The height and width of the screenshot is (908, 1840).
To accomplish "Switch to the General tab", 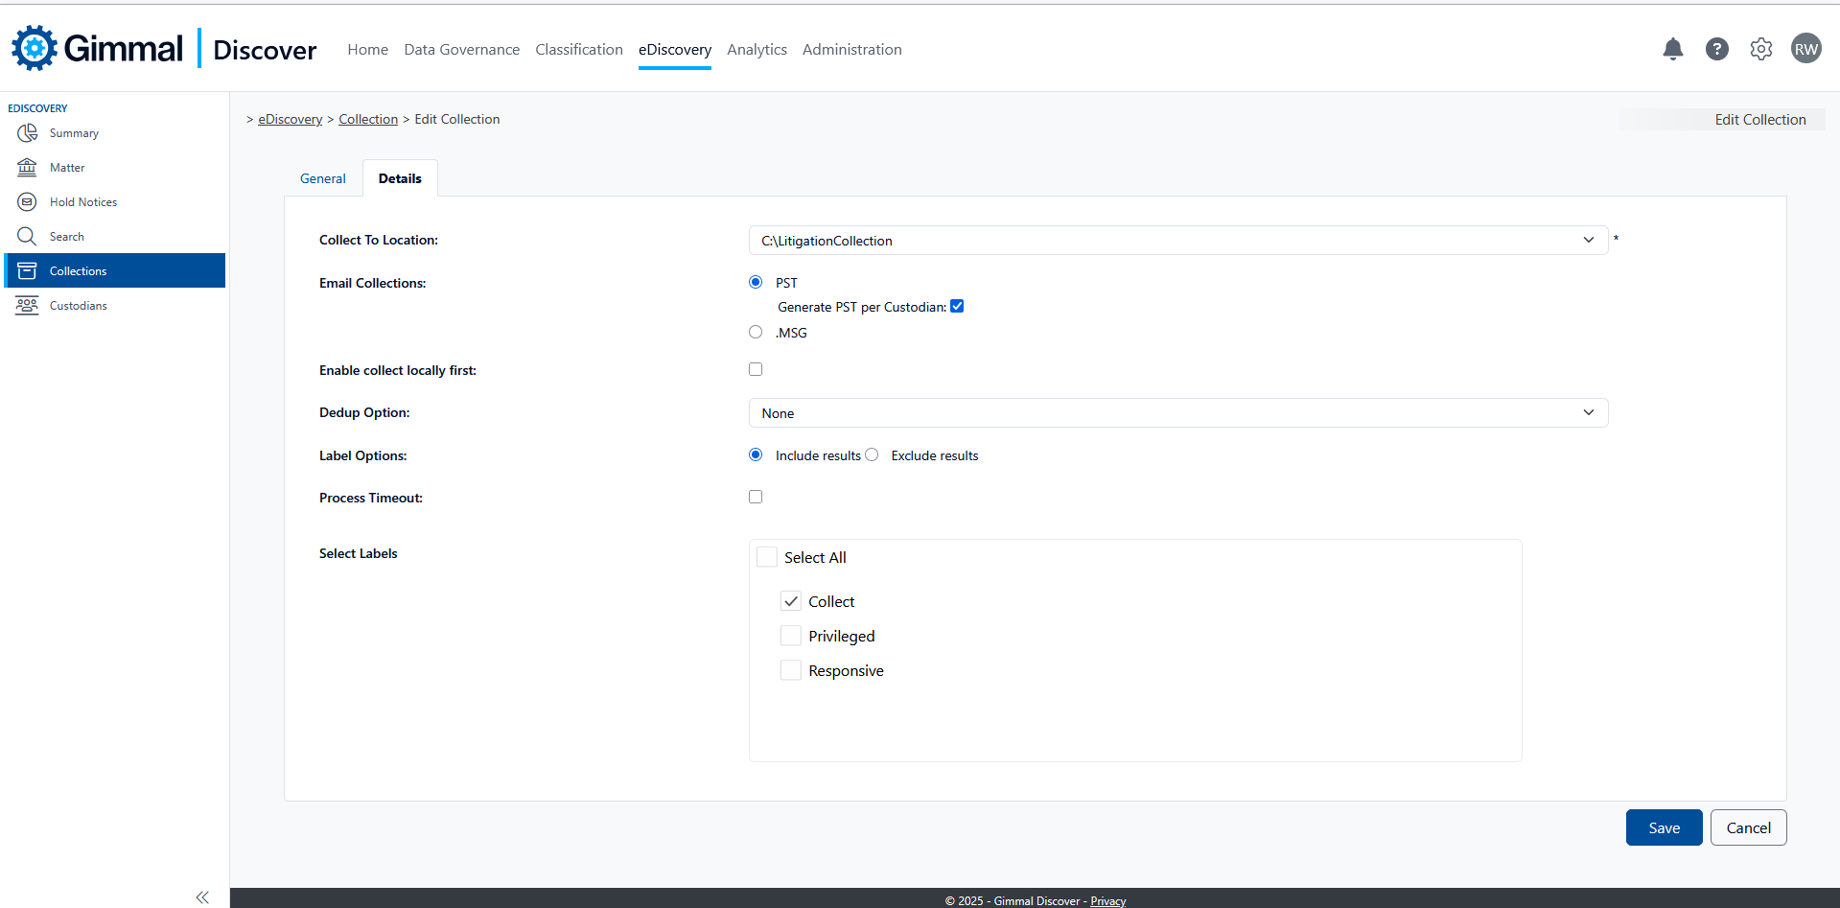I will [322, 179].
